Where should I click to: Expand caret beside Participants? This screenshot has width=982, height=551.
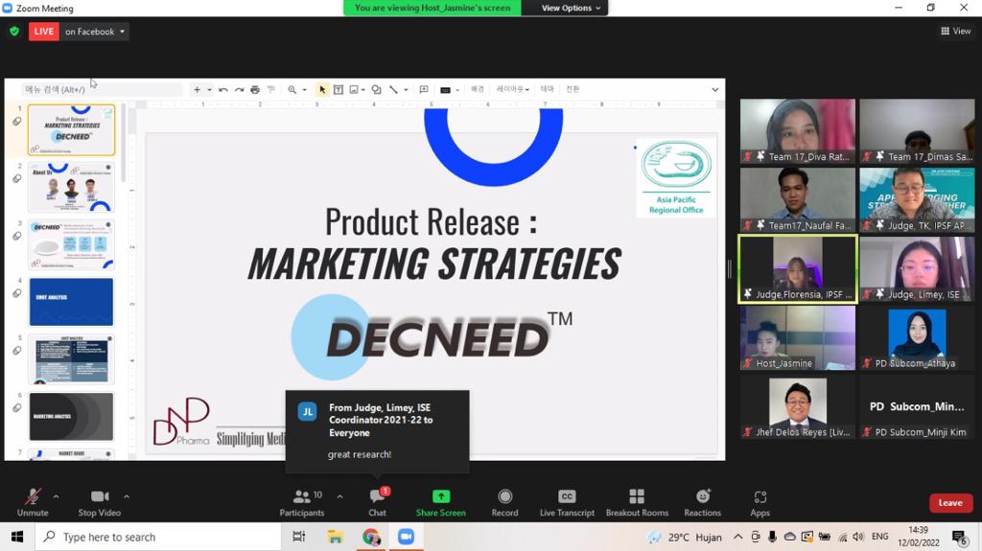pyautogui.click(x=340, y=496)
